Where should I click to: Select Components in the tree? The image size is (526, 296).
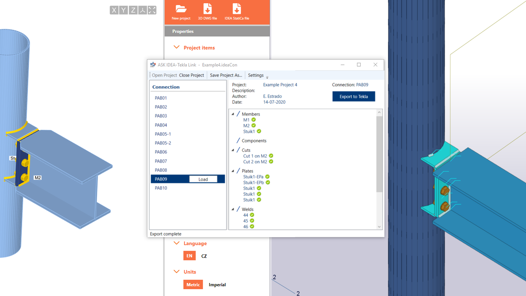(254, 141)
